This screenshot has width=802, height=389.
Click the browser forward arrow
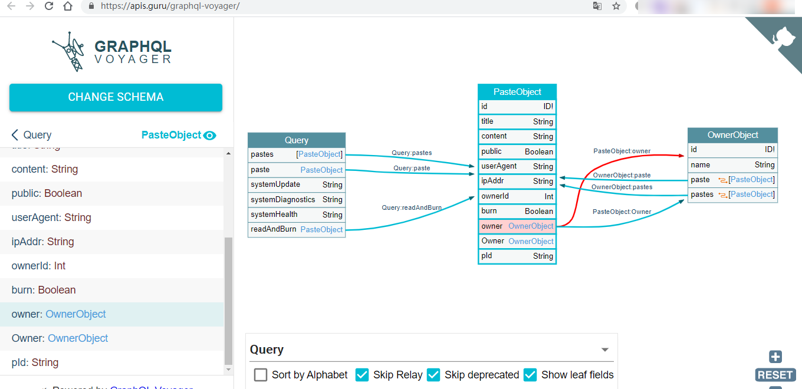(x=30, y=6)
